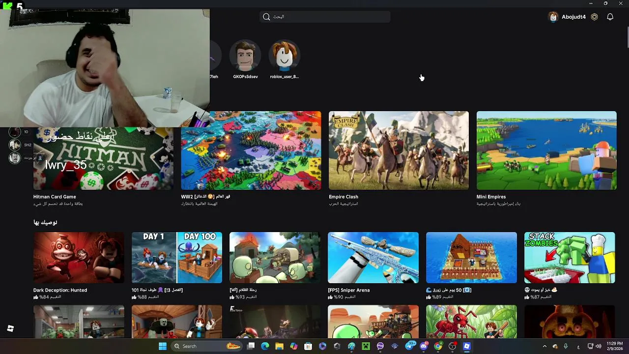
Task: Open the green zombies wagon game thumbnail
Action: (x=275, y=258)
